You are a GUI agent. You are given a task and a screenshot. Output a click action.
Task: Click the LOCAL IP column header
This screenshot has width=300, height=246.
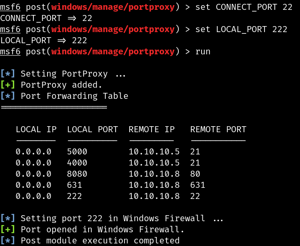pos(36,129)
